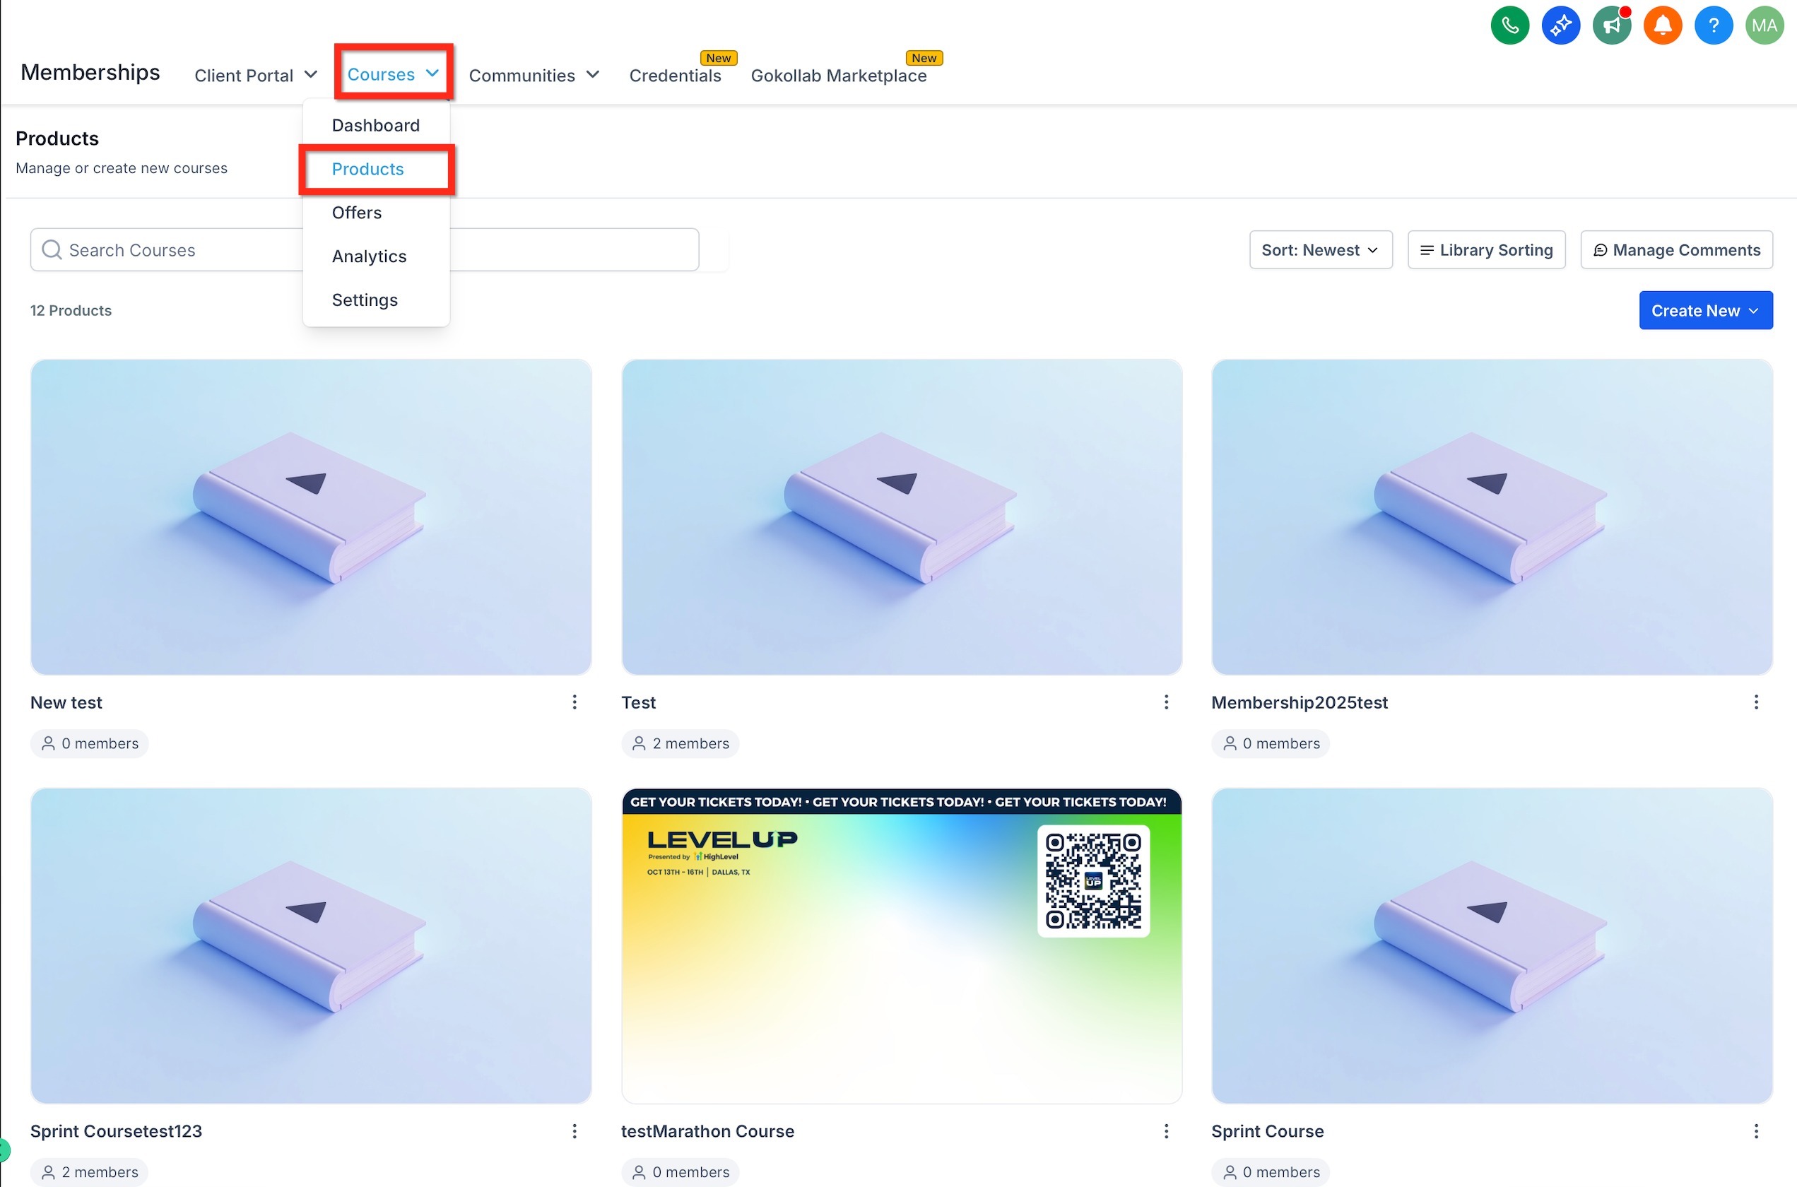Open the Sort: Newest dropdown
This screenshot has height=1187, width=1797.
pyautogui.click(x=1320, y=250)
